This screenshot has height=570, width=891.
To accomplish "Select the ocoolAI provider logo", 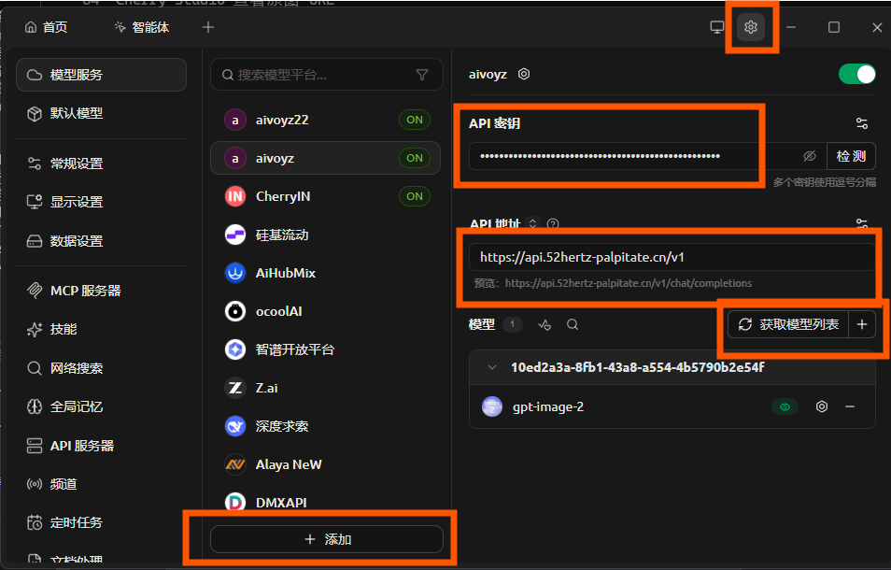I will tap(235, 311).
